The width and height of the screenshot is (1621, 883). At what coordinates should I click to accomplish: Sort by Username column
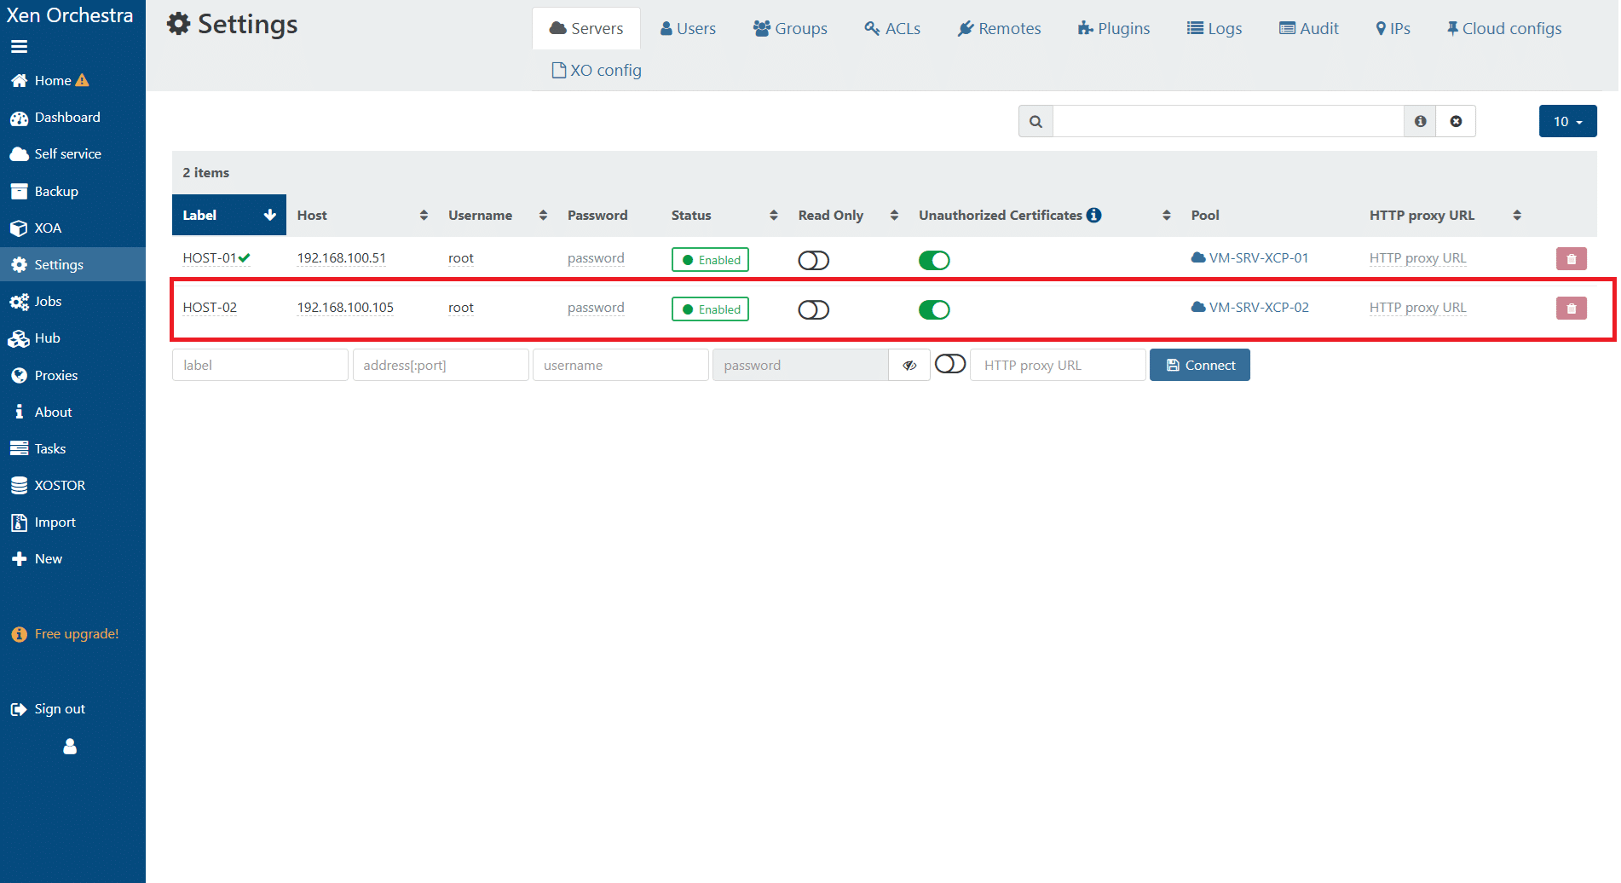point(498,215)
